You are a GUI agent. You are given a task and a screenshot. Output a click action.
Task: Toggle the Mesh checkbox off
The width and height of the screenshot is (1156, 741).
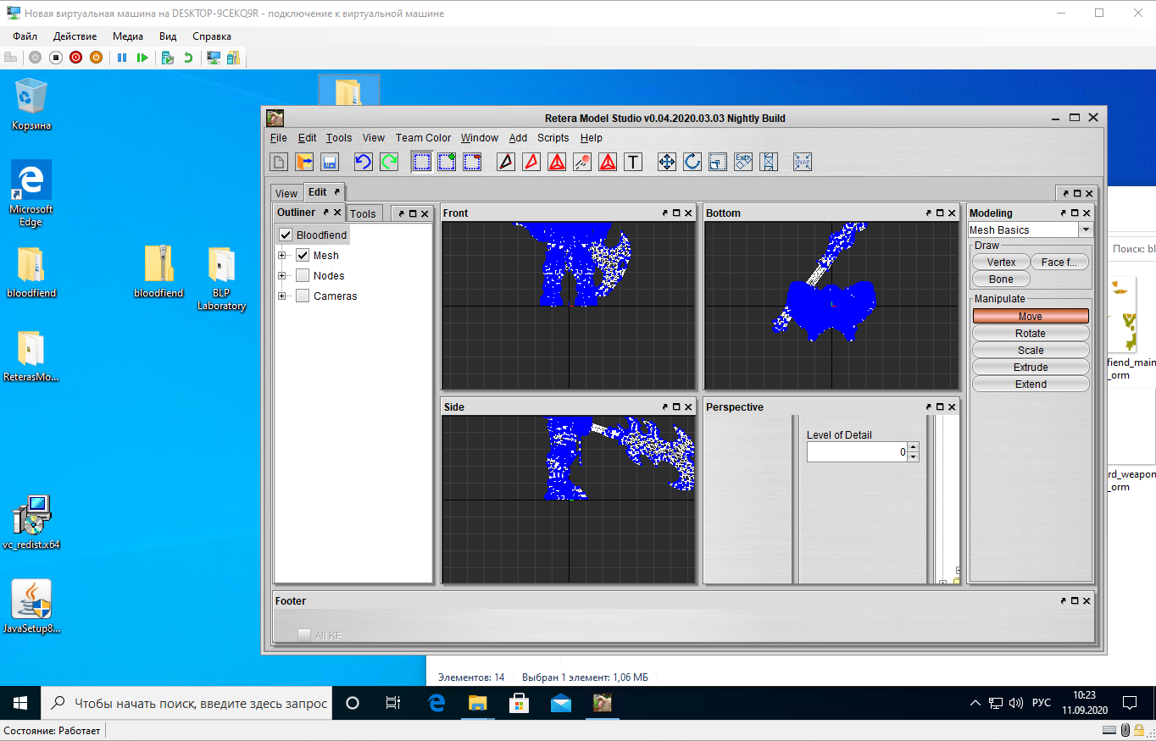[303, 255]
